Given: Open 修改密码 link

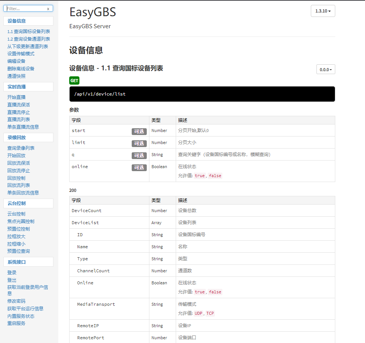Looking at the screenshot, I should click(16, 301).
